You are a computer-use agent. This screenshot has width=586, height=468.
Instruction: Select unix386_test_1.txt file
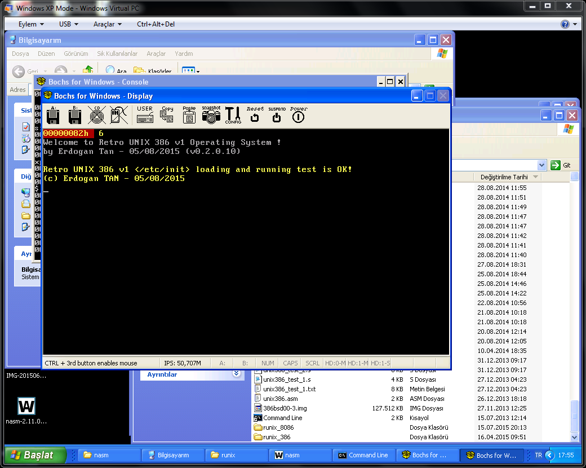pos(285,389)
